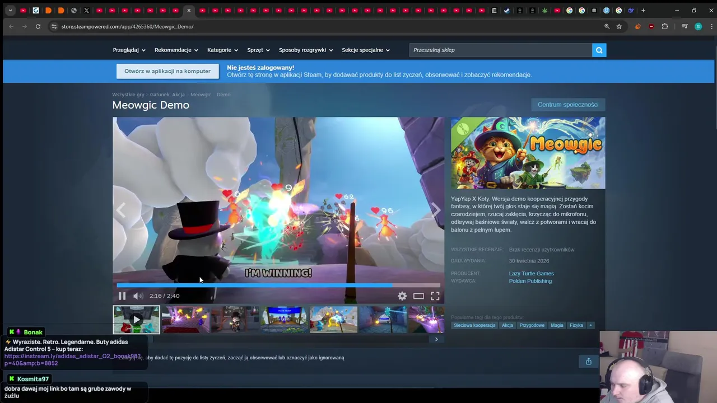The image size is (717, 403).
Task: Click the browser forward arrow
Action: click(x=24, y=26)
